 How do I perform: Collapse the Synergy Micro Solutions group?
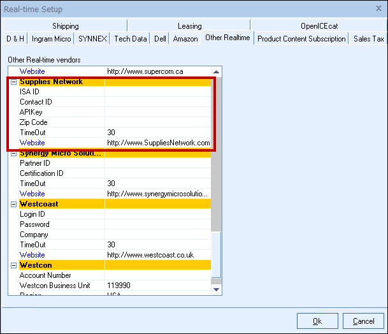(x=14, y=153)
